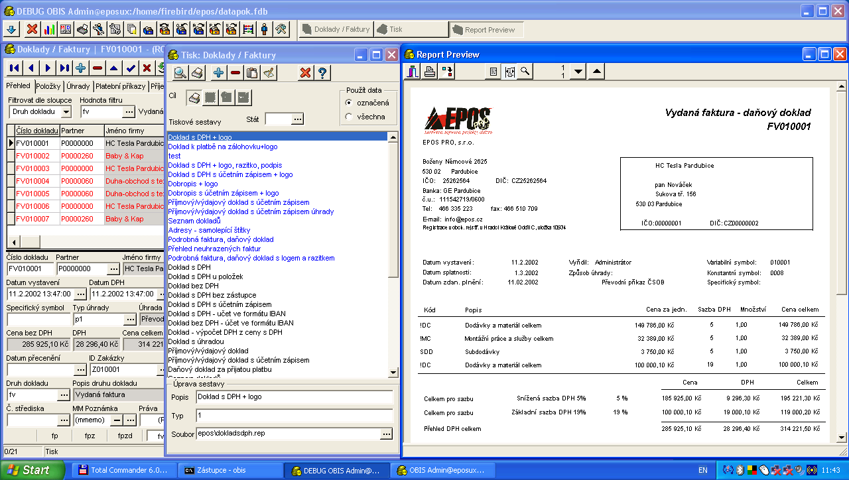Switch to the Položky tab
The width and height of the screenshot is (849, 480).
click(48, 86)
